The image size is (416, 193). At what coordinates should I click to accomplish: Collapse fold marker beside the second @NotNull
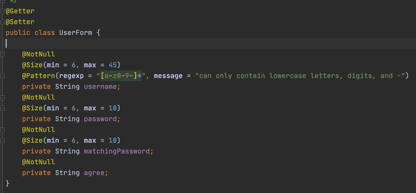pyautogui.click(x=3, y=98)
